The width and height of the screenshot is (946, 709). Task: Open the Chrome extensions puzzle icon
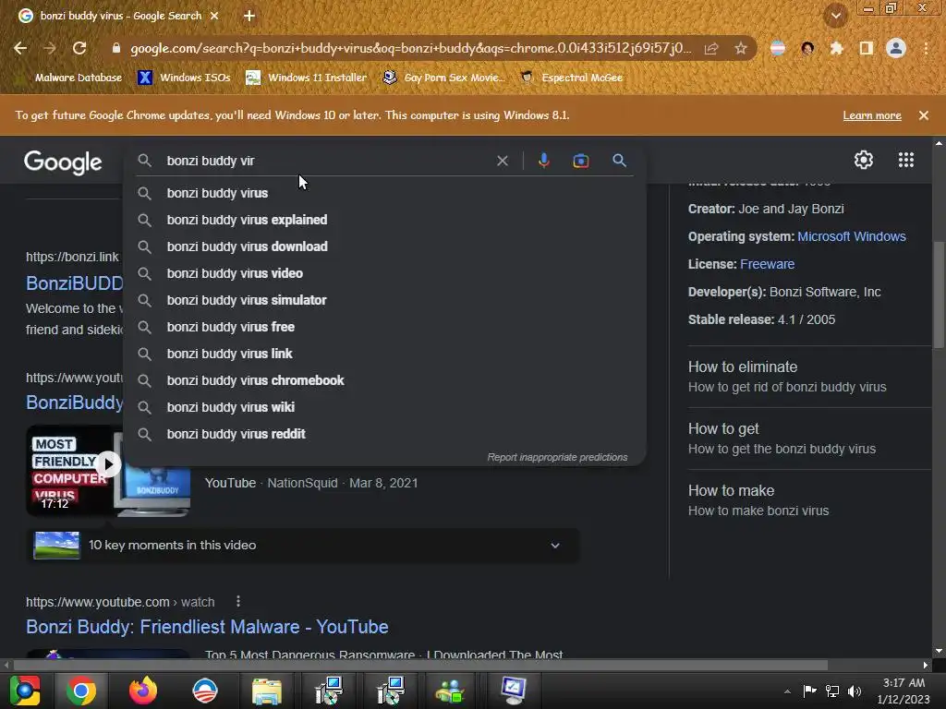tap(837, 48)
